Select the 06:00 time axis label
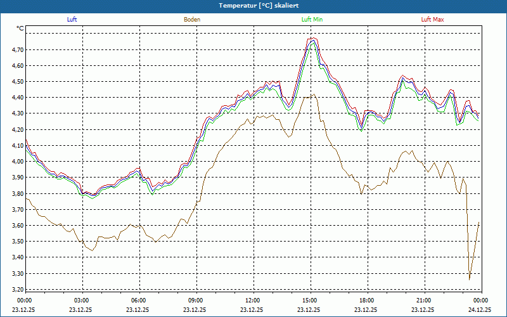 click(x=138, y=301)
